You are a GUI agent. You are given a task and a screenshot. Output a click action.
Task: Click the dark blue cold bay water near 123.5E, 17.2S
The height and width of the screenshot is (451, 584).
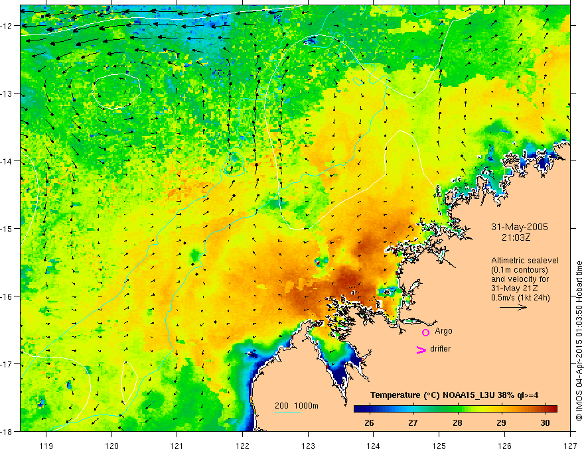(x=340, y=376)
